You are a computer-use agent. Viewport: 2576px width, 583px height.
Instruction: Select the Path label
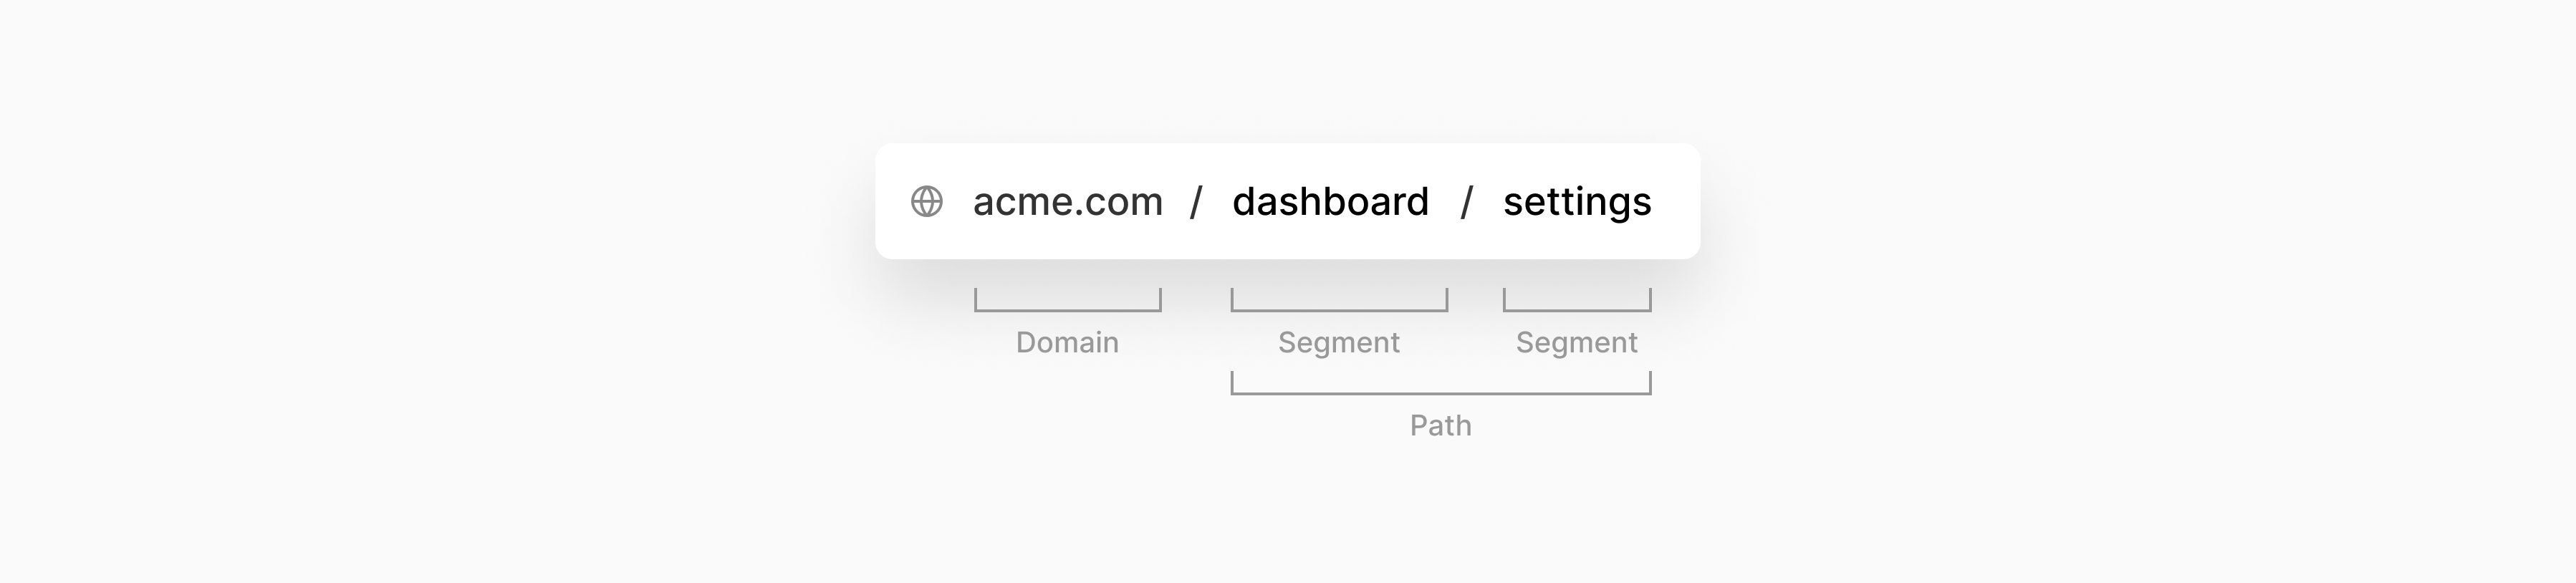click(x=1440, y=425)
